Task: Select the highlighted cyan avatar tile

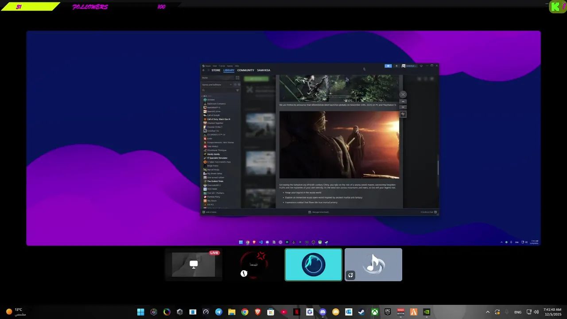Action: click(314, 265)
